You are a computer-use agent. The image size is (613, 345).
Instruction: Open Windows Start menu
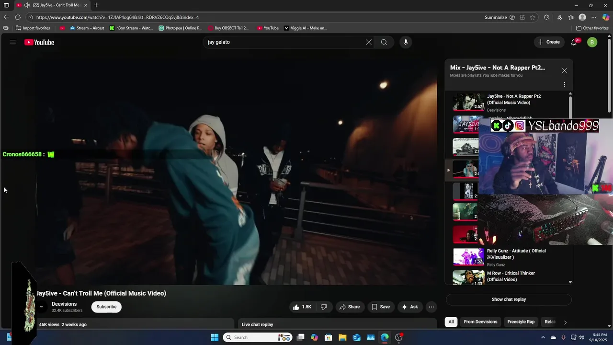click(215, 337)
